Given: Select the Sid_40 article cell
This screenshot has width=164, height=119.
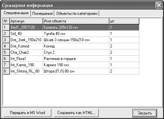Looking at the screenshot, I should point(26,34).
